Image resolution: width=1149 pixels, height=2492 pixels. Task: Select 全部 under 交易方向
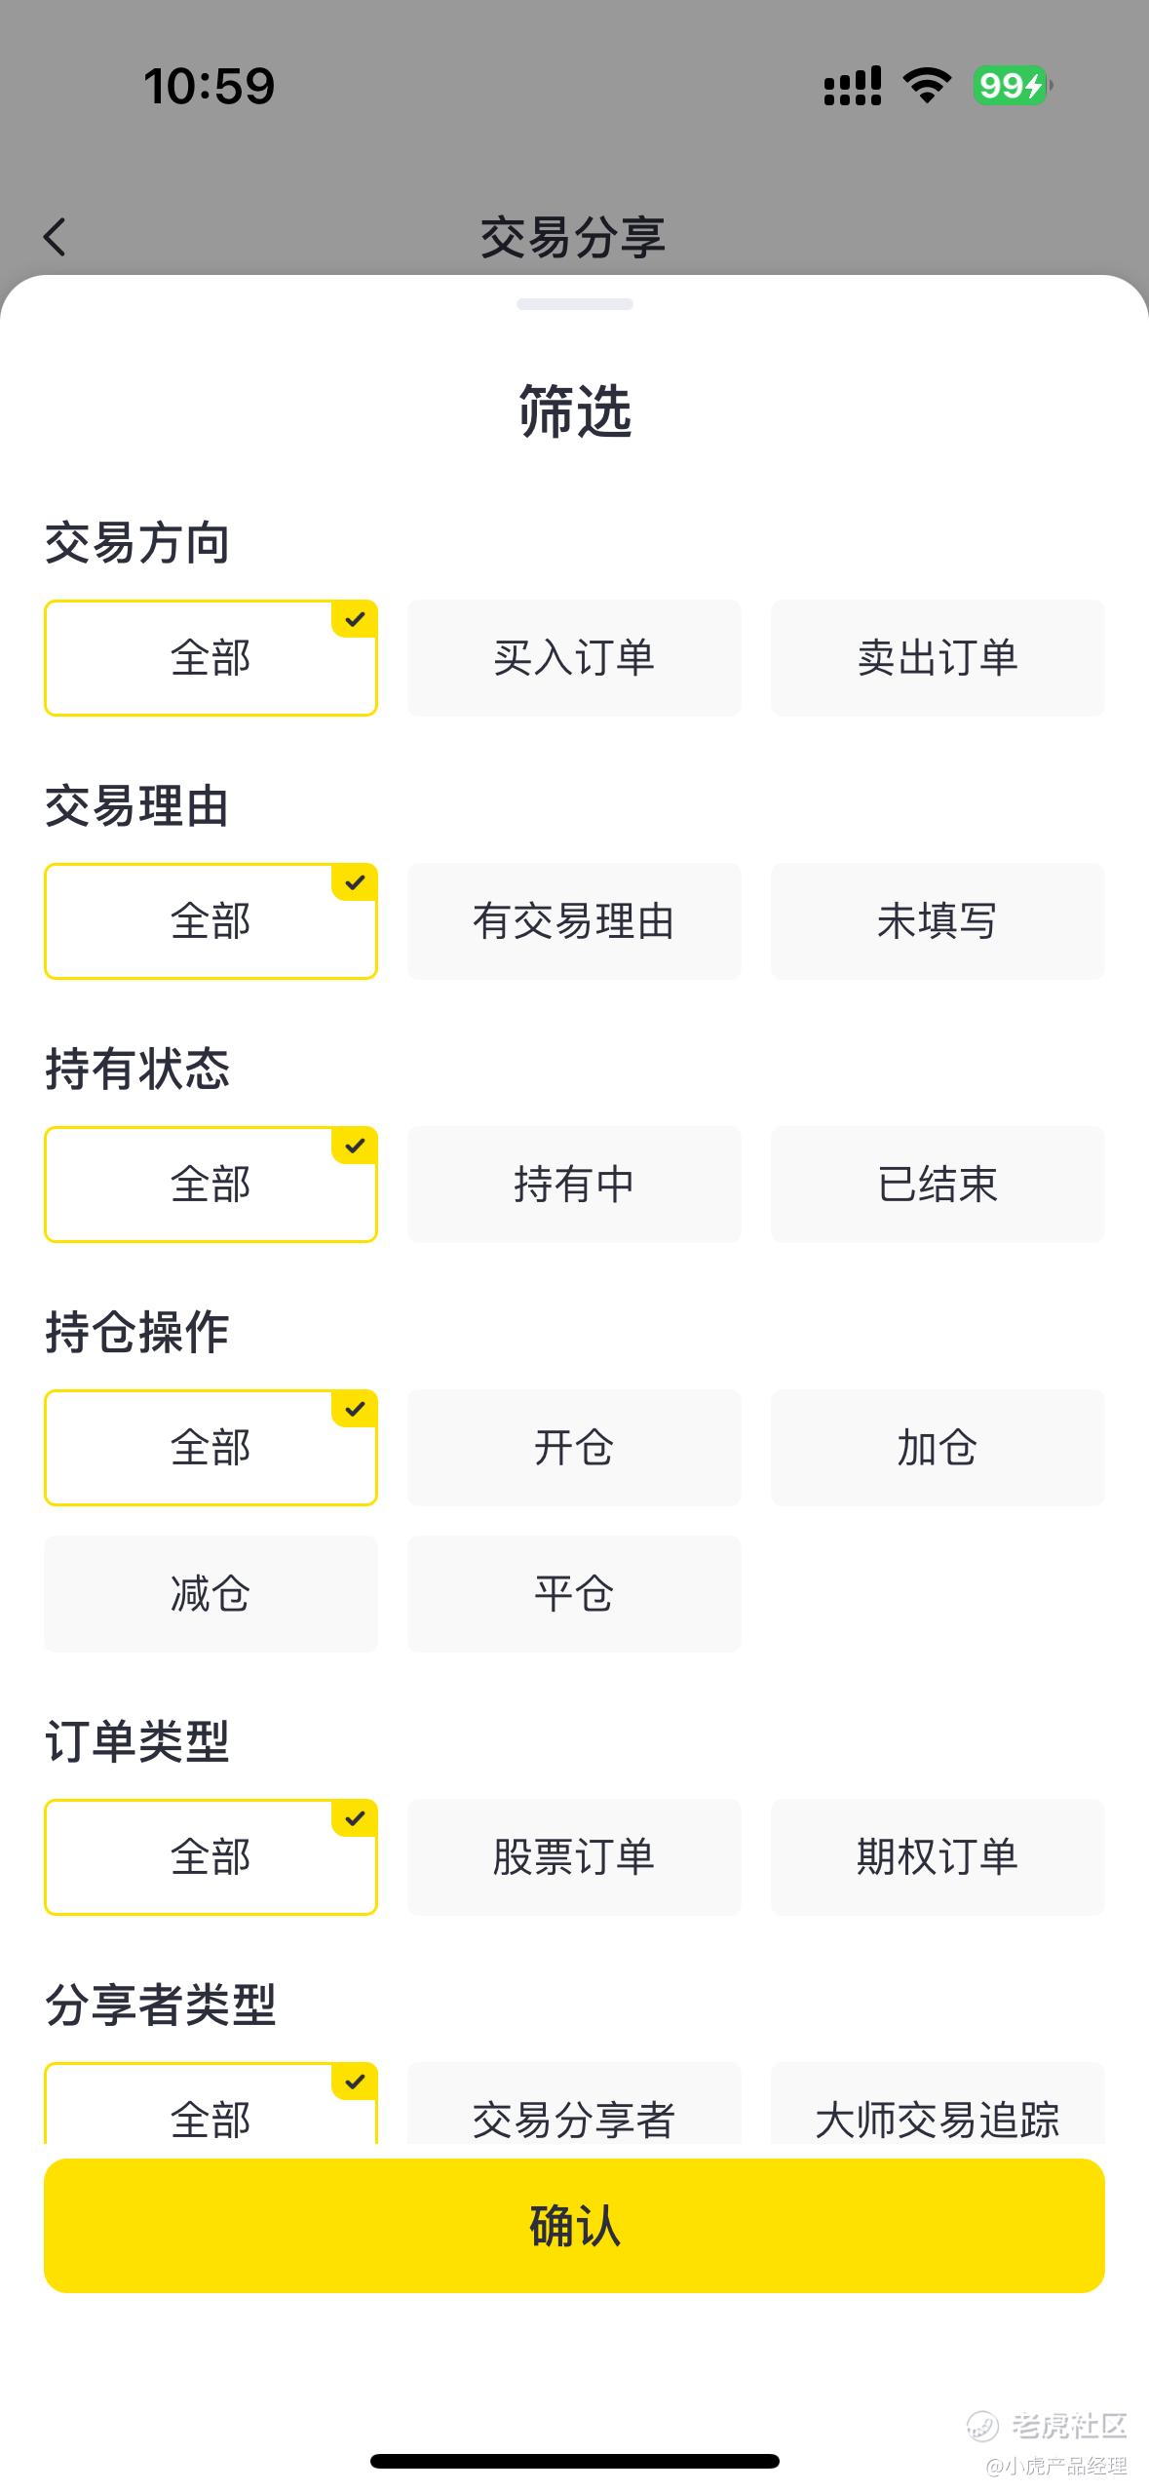pos(211,658)
